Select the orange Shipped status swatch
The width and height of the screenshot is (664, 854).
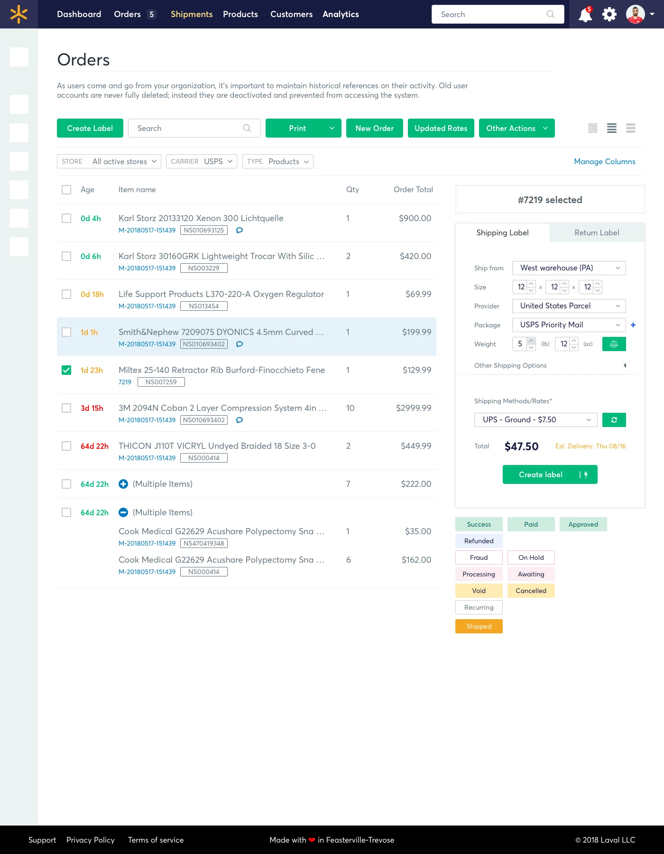pos(479,626)
